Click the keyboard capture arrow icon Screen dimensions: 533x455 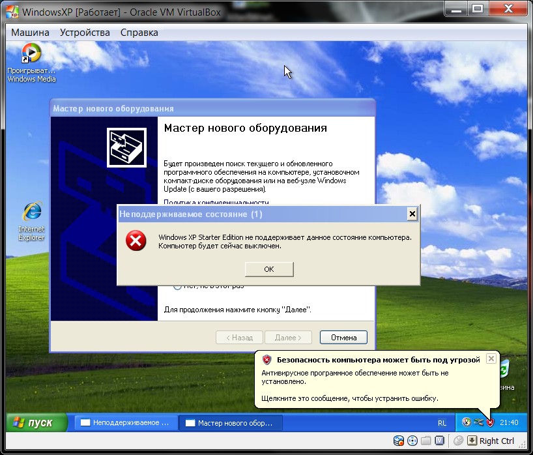point(472,441)
